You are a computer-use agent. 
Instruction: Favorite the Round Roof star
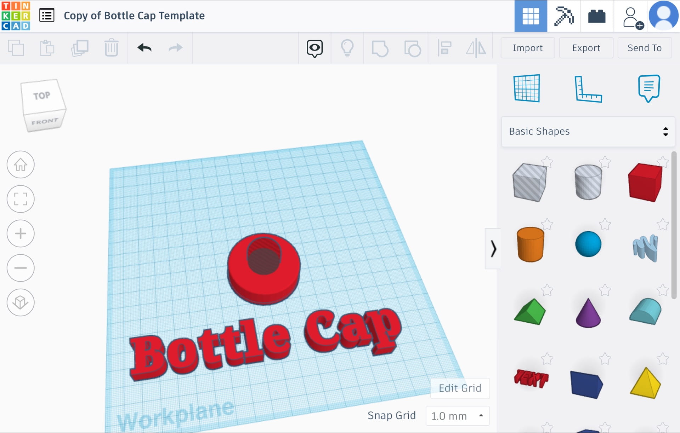(x=663, y=290)
